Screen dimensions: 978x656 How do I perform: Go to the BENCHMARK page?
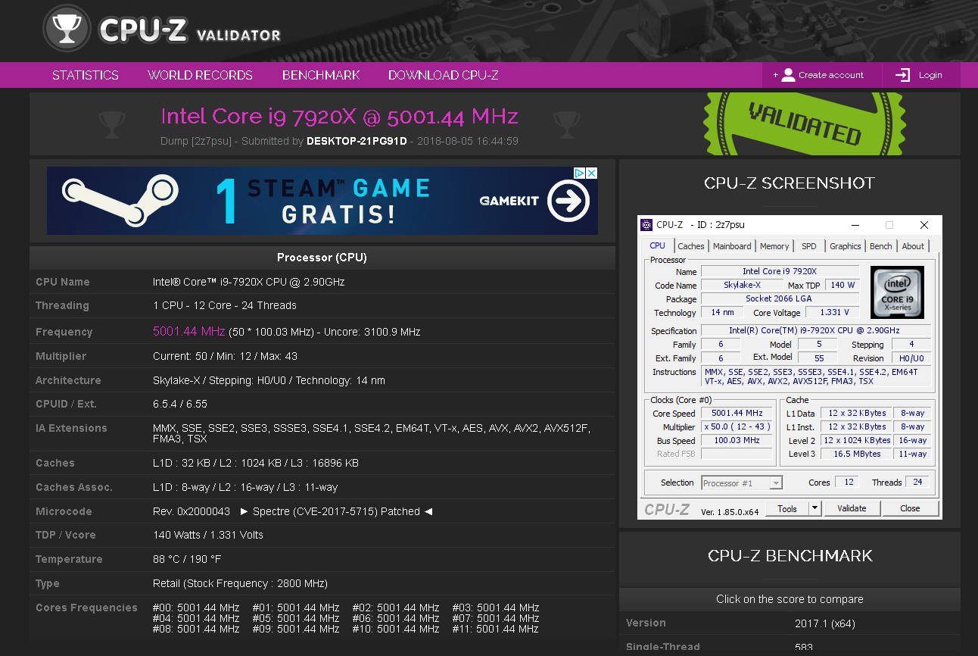[321, 75]
